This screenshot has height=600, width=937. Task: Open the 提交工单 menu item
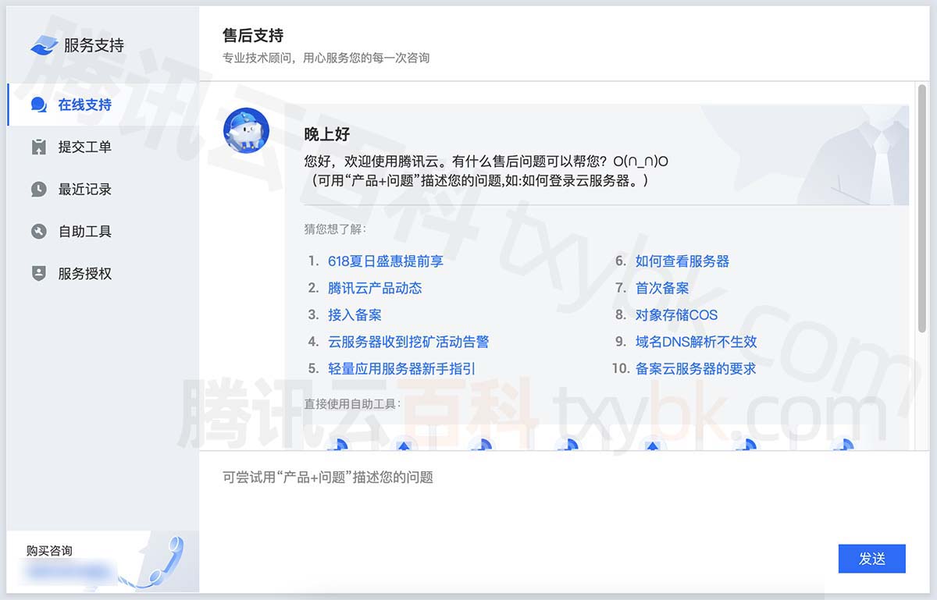click(x=103, y=147)
